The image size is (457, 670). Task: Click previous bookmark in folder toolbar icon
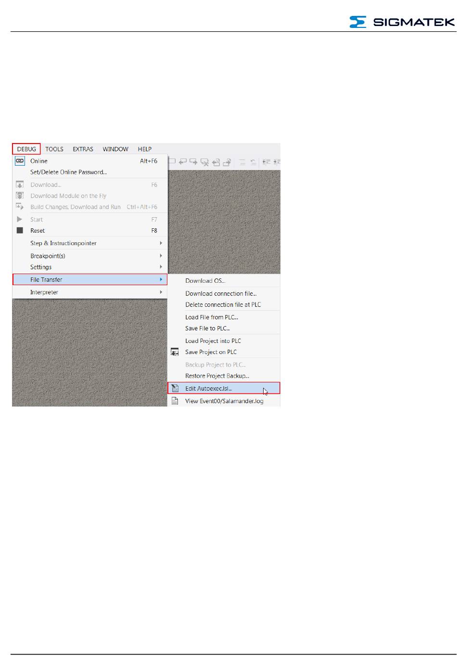pyautogui.click(x=216, y=162)
